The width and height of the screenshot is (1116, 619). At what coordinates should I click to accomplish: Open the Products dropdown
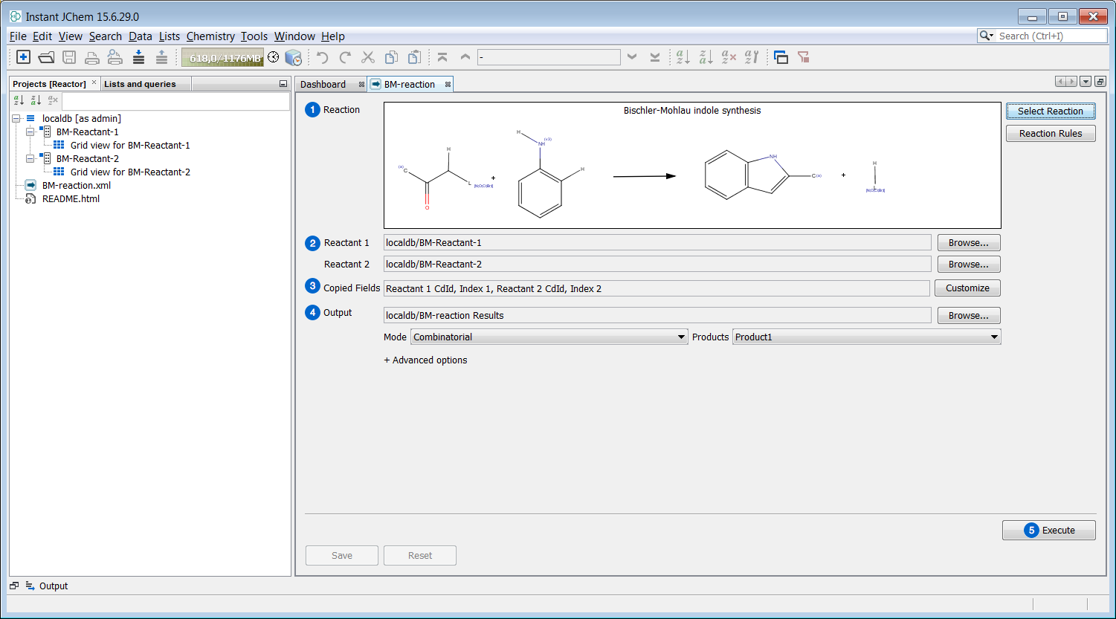coord(866,337)
